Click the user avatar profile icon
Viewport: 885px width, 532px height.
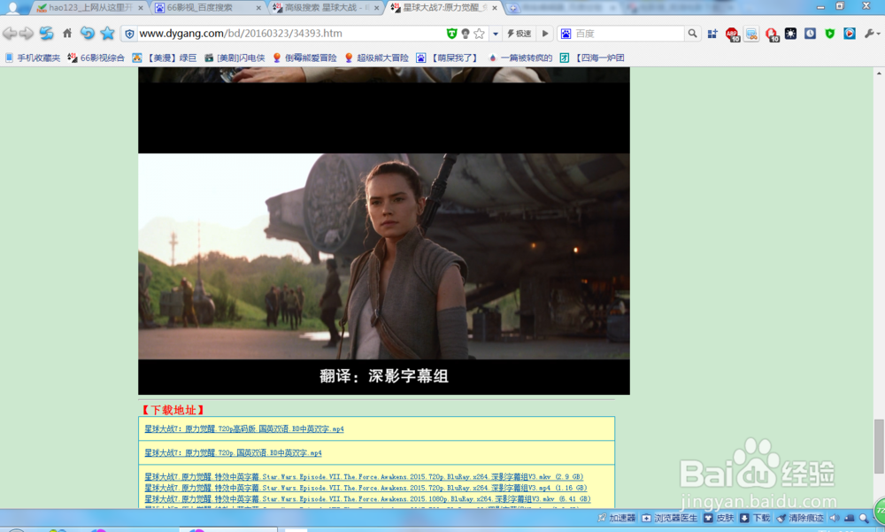coord(12,7)
